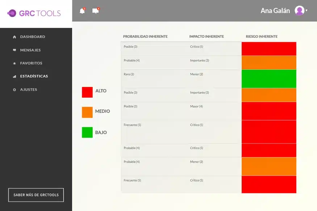Click the green BAJO color swatch
Screen dimensions: 317x211
point(87,132)
